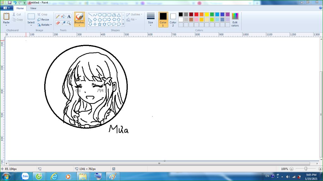This screenshot has height=181, width=323.
Task: Click the Save icon in quick access toolbar
Action: click(10, 3)
